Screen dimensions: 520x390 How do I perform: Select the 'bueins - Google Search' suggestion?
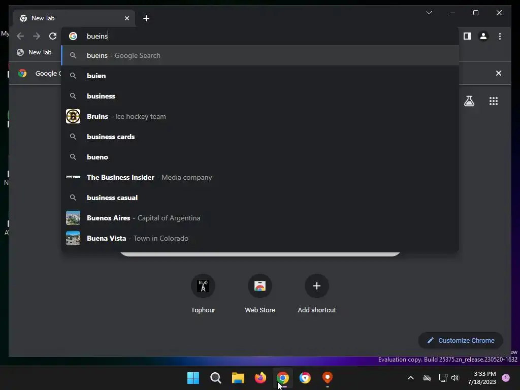click(x=260, y=55)
